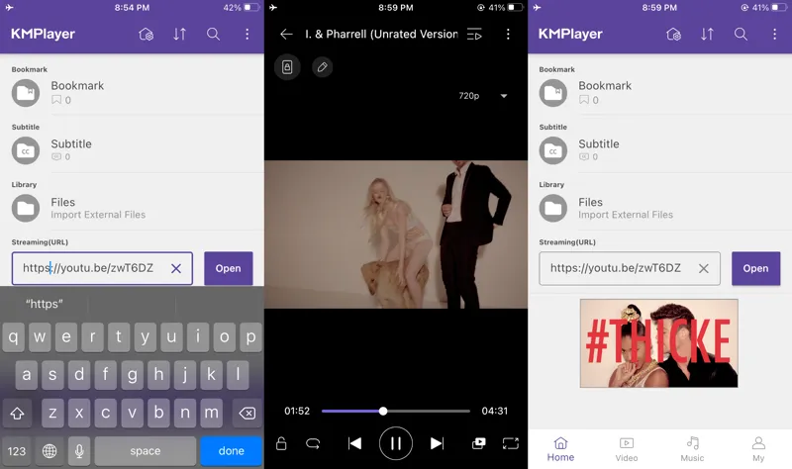Viewport: 792px width, 469px height.
Task: Open popup play mode icon
Action: click(478, 443)
